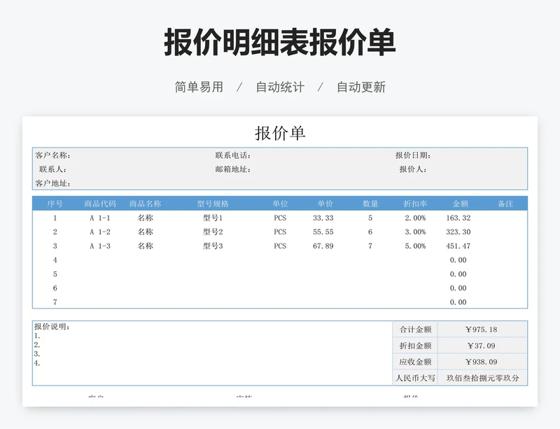The height and width of the screenshot is (429, 560).
Task: Click the 联系人 label
Action: click(x=53, y=169)
